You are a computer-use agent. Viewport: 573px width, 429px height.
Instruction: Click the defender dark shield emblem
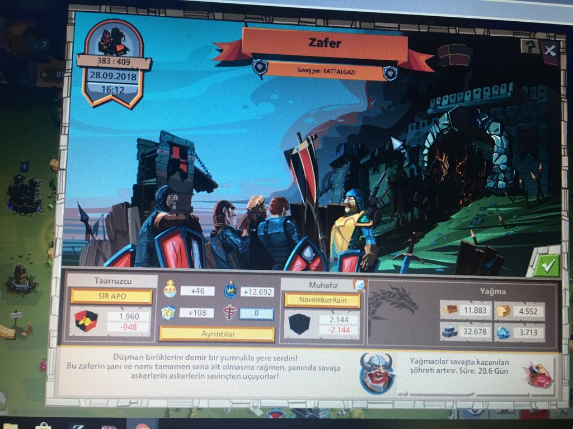coord(299,324)
